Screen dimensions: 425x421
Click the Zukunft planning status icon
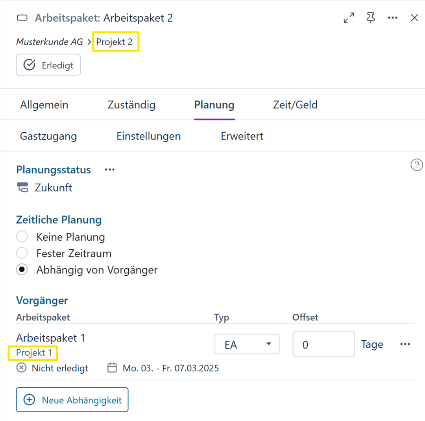coord(23,187)
